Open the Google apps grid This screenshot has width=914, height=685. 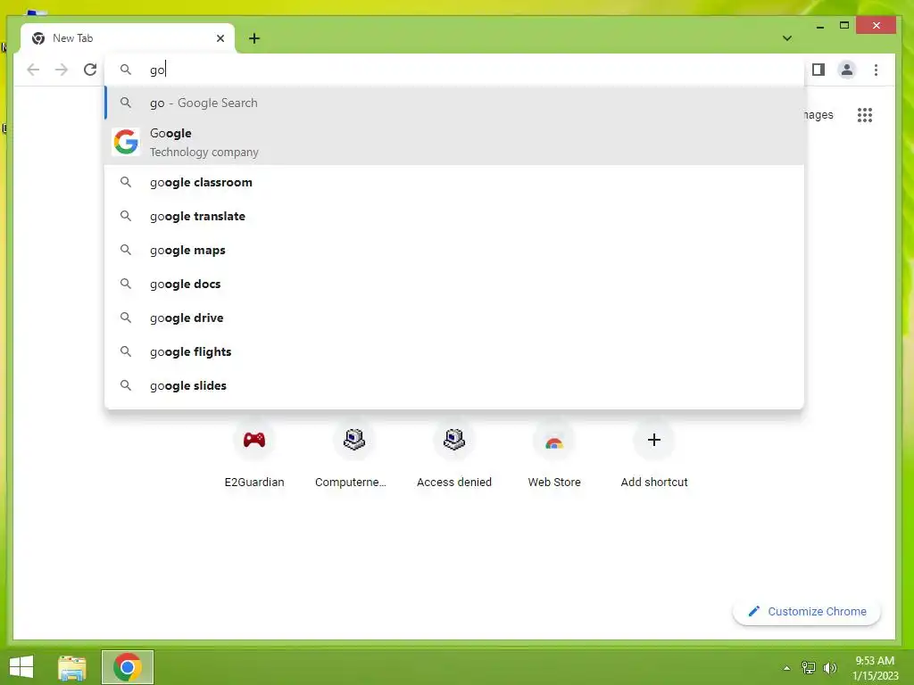pos(865,115)
